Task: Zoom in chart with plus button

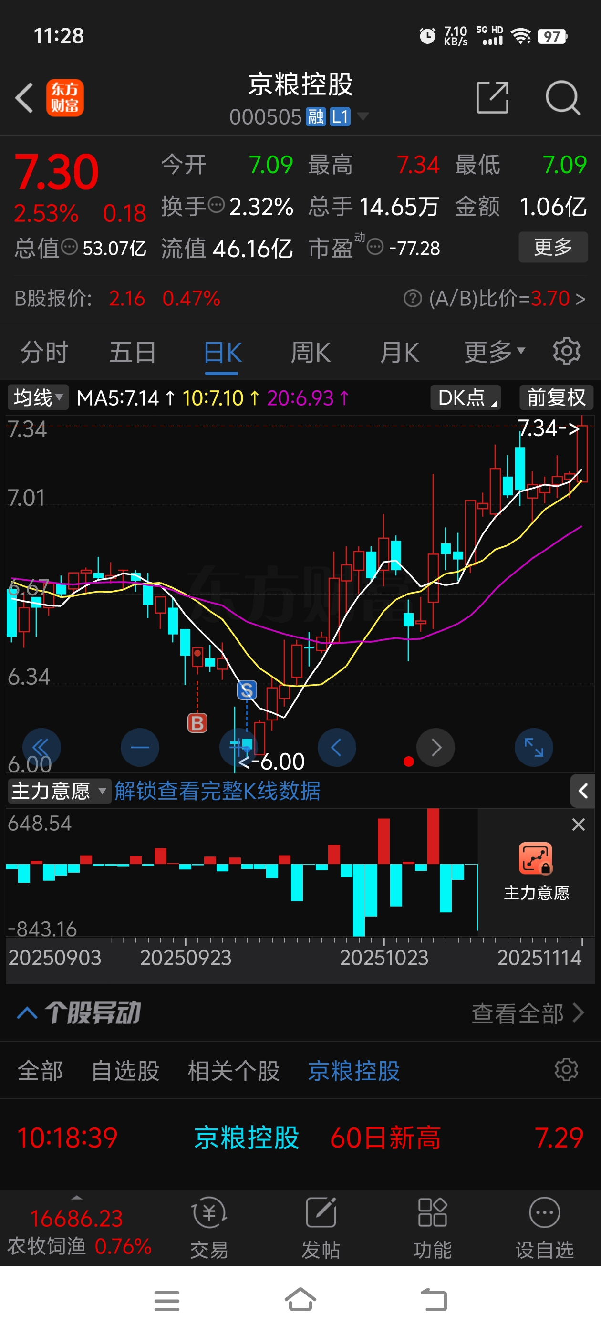Action: click(x=238, y=747)
